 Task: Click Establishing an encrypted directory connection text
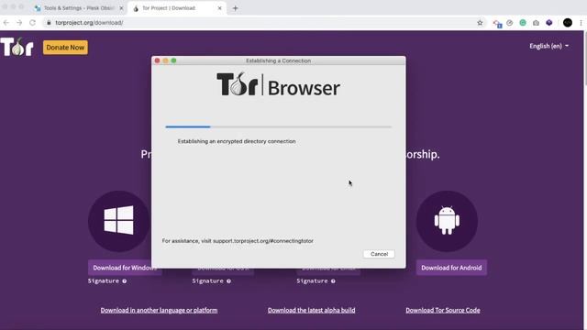click(x=237, y=141)
